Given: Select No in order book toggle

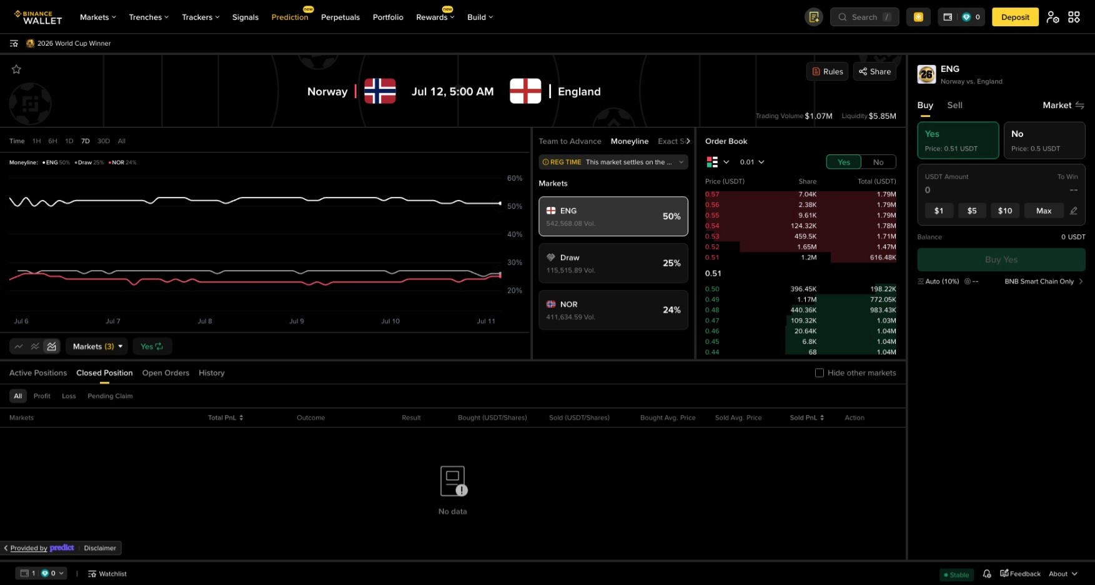Looking at the screenshot, I should 878,162.
